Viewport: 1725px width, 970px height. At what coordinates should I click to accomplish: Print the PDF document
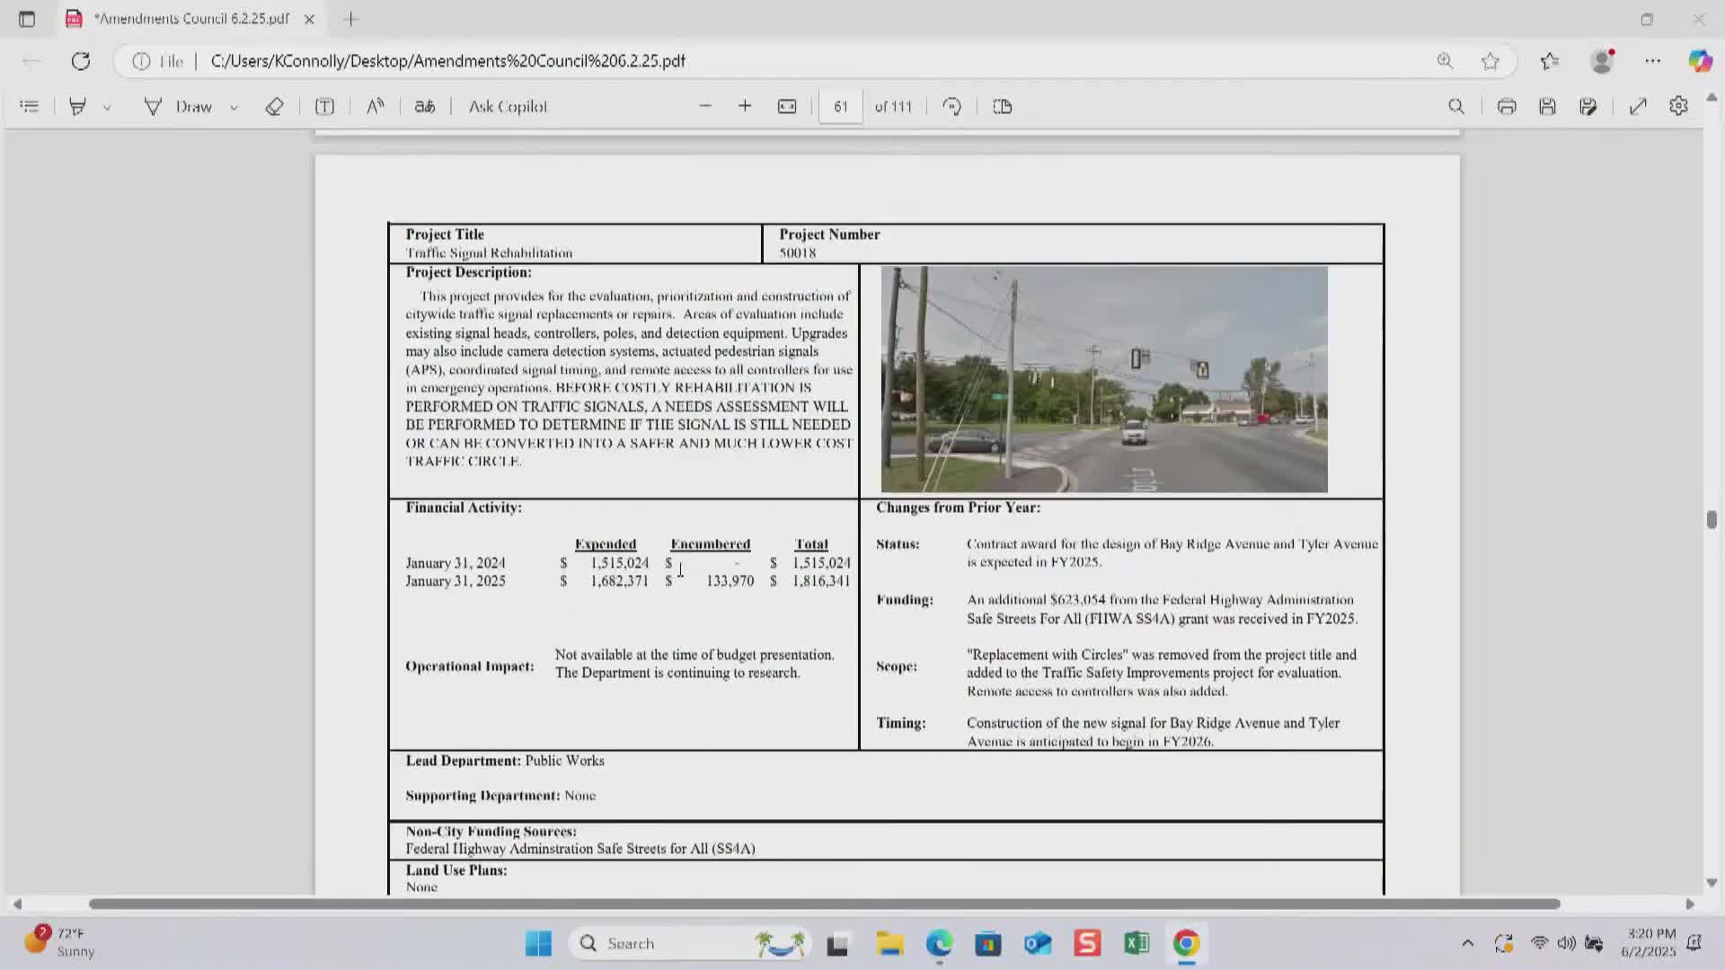(x=1507, y=107)
